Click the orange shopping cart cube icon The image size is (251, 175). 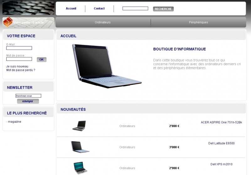8,22
